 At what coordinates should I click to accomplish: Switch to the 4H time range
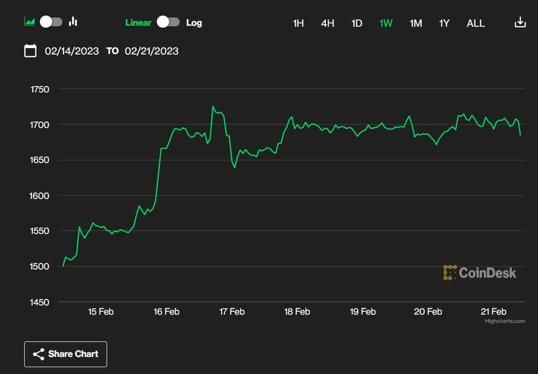click(327, 23)
